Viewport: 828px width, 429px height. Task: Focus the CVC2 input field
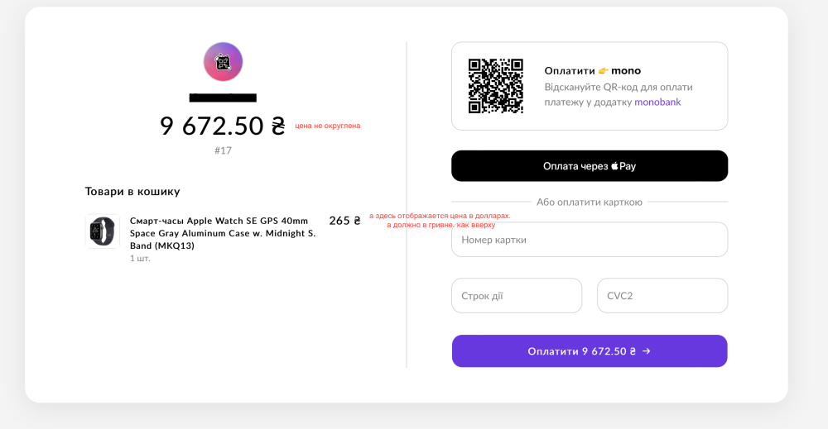click(x=662, y=296)
